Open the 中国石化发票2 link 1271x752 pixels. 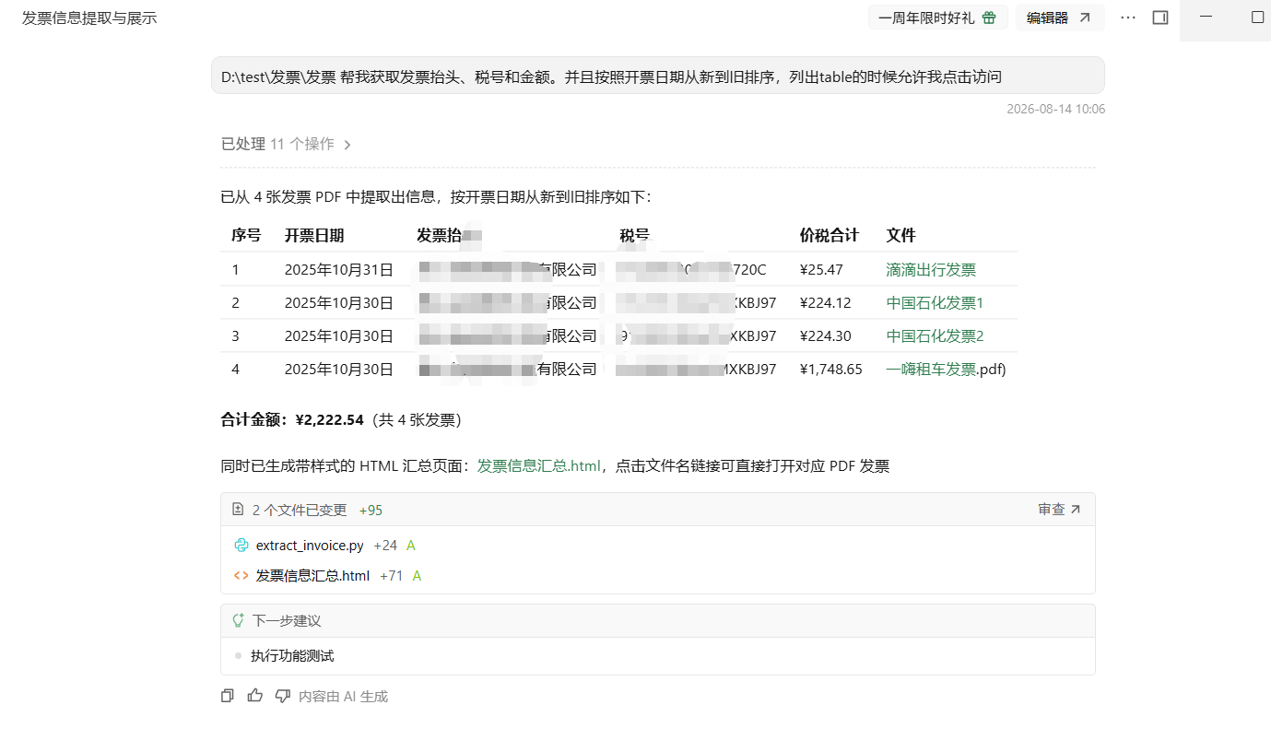pos(936,336)
